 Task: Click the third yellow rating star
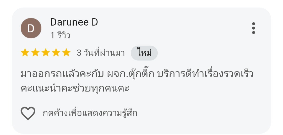(x=46, y=53)
